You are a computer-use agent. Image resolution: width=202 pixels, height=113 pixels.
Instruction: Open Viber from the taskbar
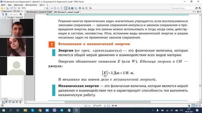tap(55, 110)
